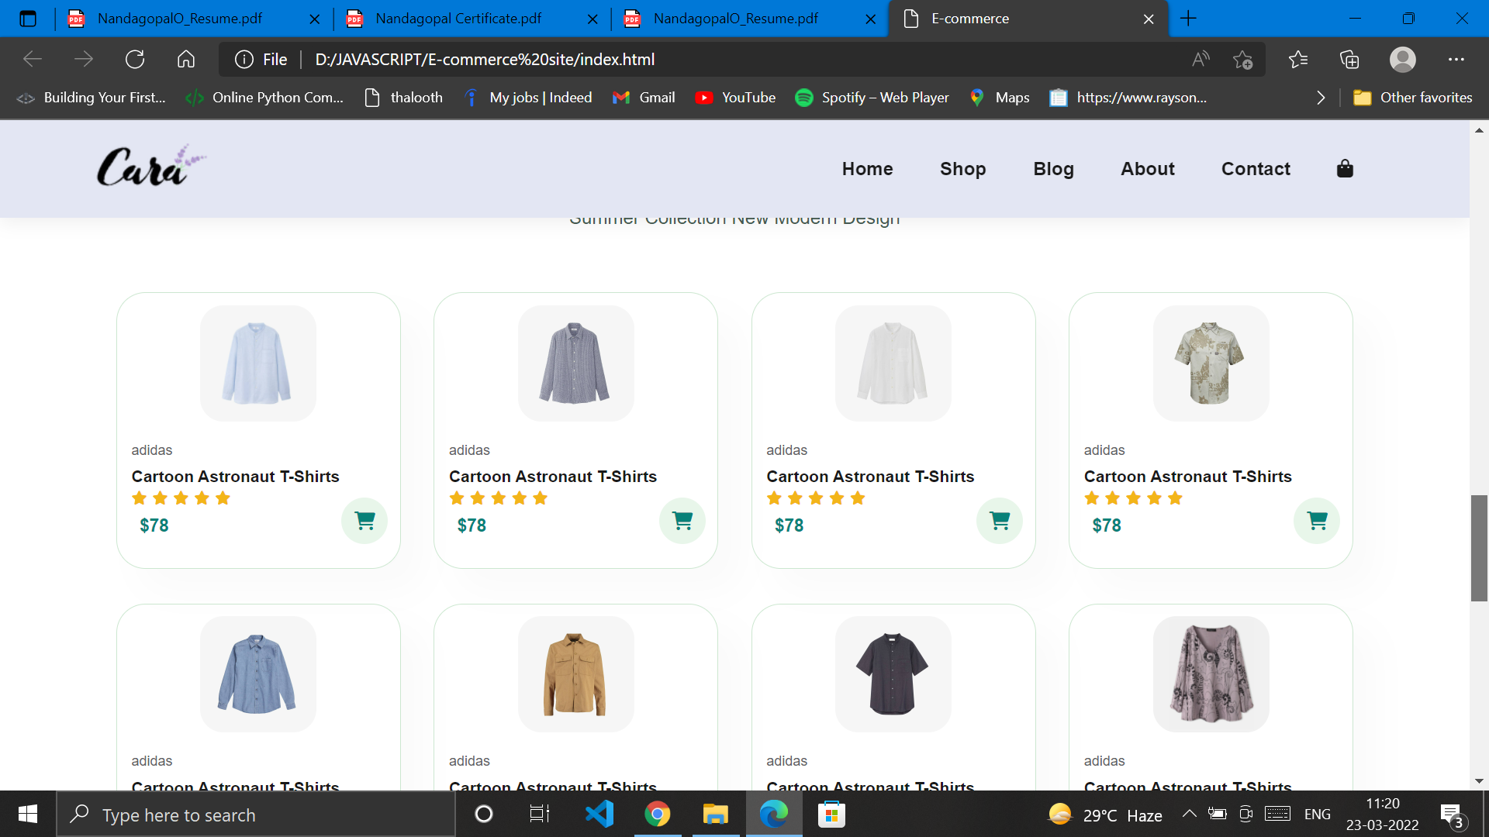
Task: Navigate to the About page
Action: click(x=1147, y=168)
